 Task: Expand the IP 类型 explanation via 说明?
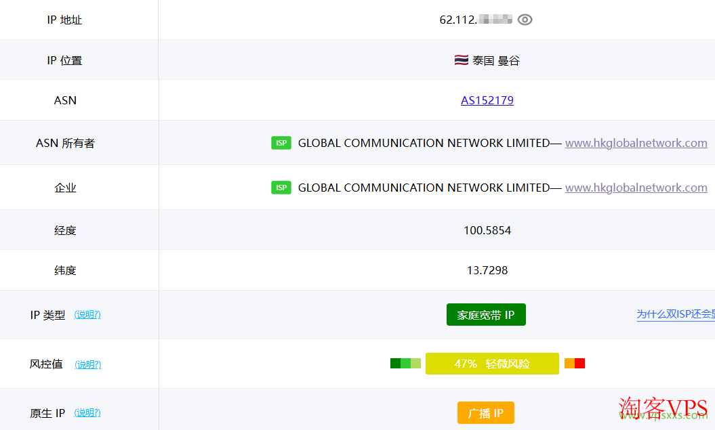87,314
